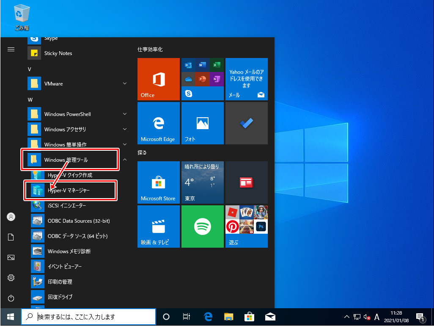
Task: Open File Explorer from the taskbar
Action: [229, 316]
